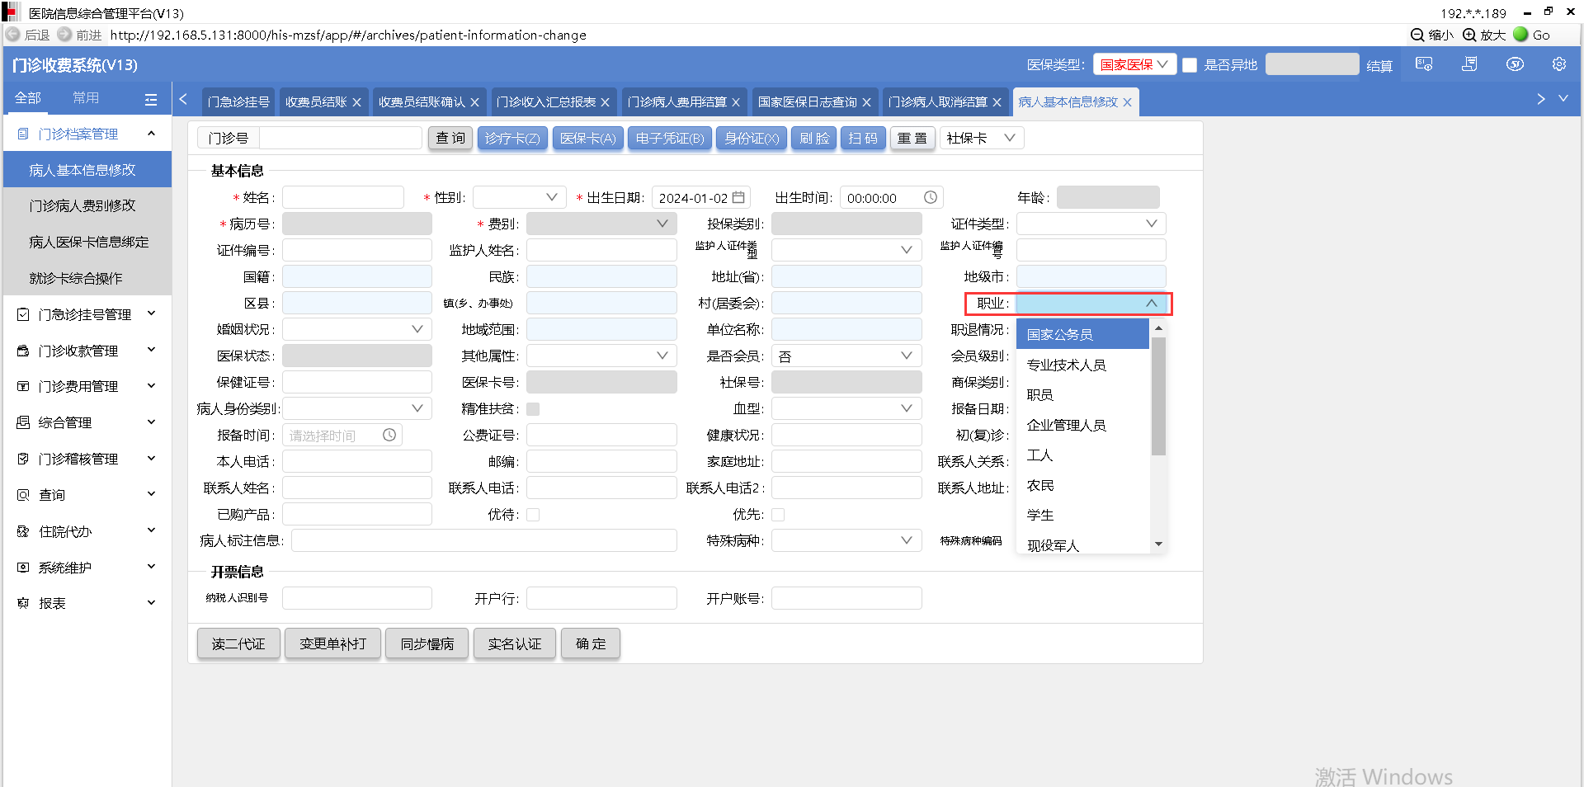Viewport: 1584px width, 787px height.
Task: Collapse the 职业 dropdown via its arrow
Action: click(1151, 303)
